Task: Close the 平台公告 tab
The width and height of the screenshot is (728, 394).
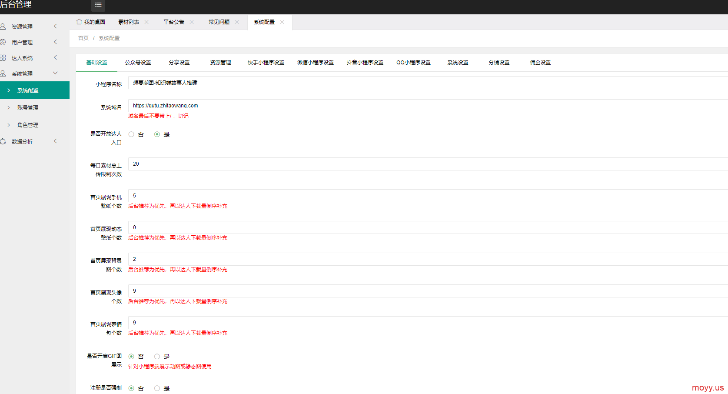Action: pyautogui.click(x=192, y=22)
